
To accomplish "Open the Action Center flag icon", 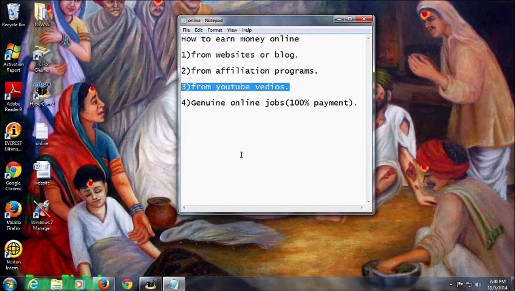I will click(x=460, y=285).
